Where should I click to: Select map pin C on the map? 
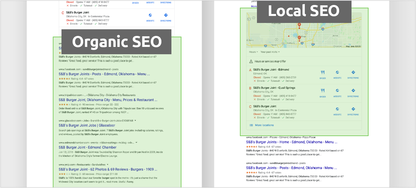pyautogui.click(x=299, y=38)
